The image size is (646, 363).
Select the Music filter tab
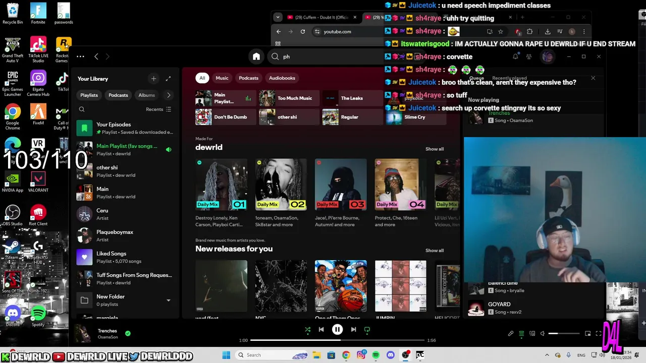[x=222, y=78]
